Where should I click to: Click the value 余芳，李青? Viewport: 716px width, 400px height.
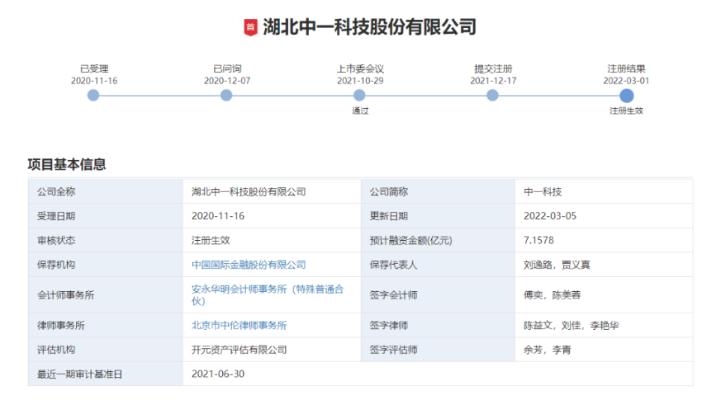point(547,350)
